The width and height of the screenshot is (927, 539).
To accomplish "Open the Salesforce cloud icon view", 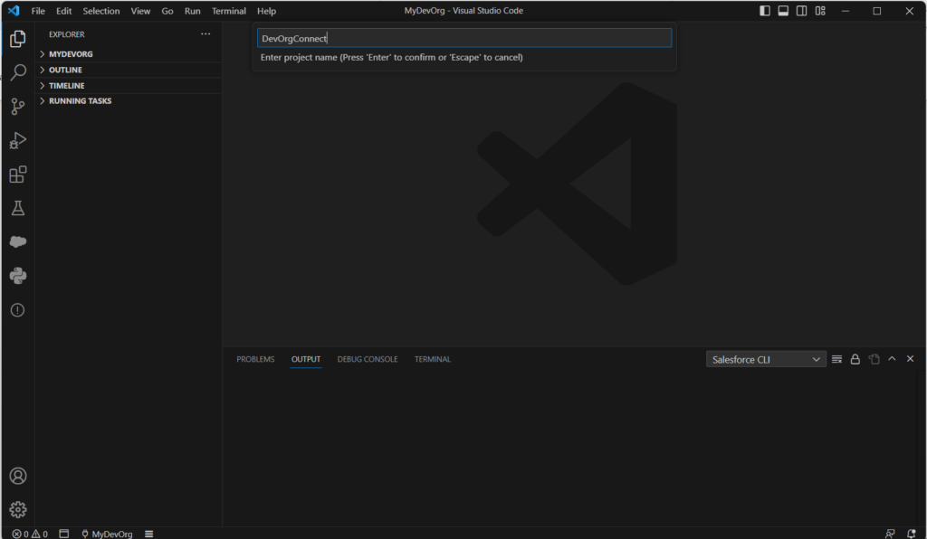I will tap(17, 241).
